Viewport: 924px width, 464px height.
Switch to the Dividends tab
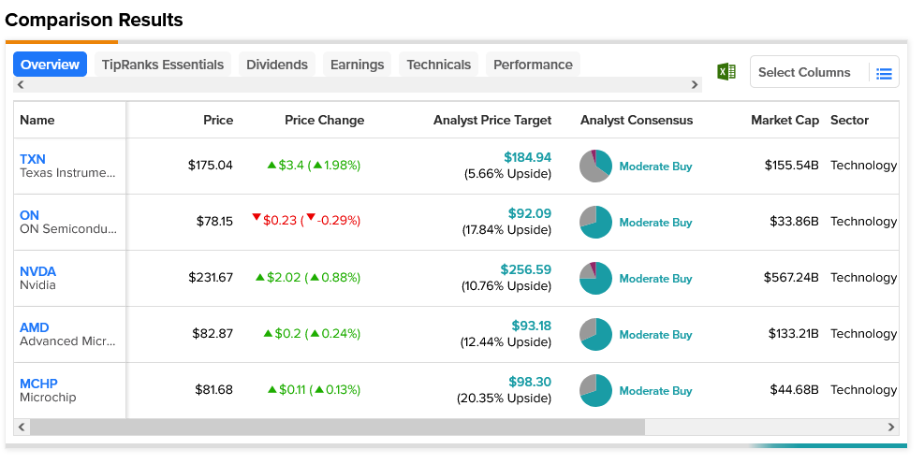[x=277, y=65]
